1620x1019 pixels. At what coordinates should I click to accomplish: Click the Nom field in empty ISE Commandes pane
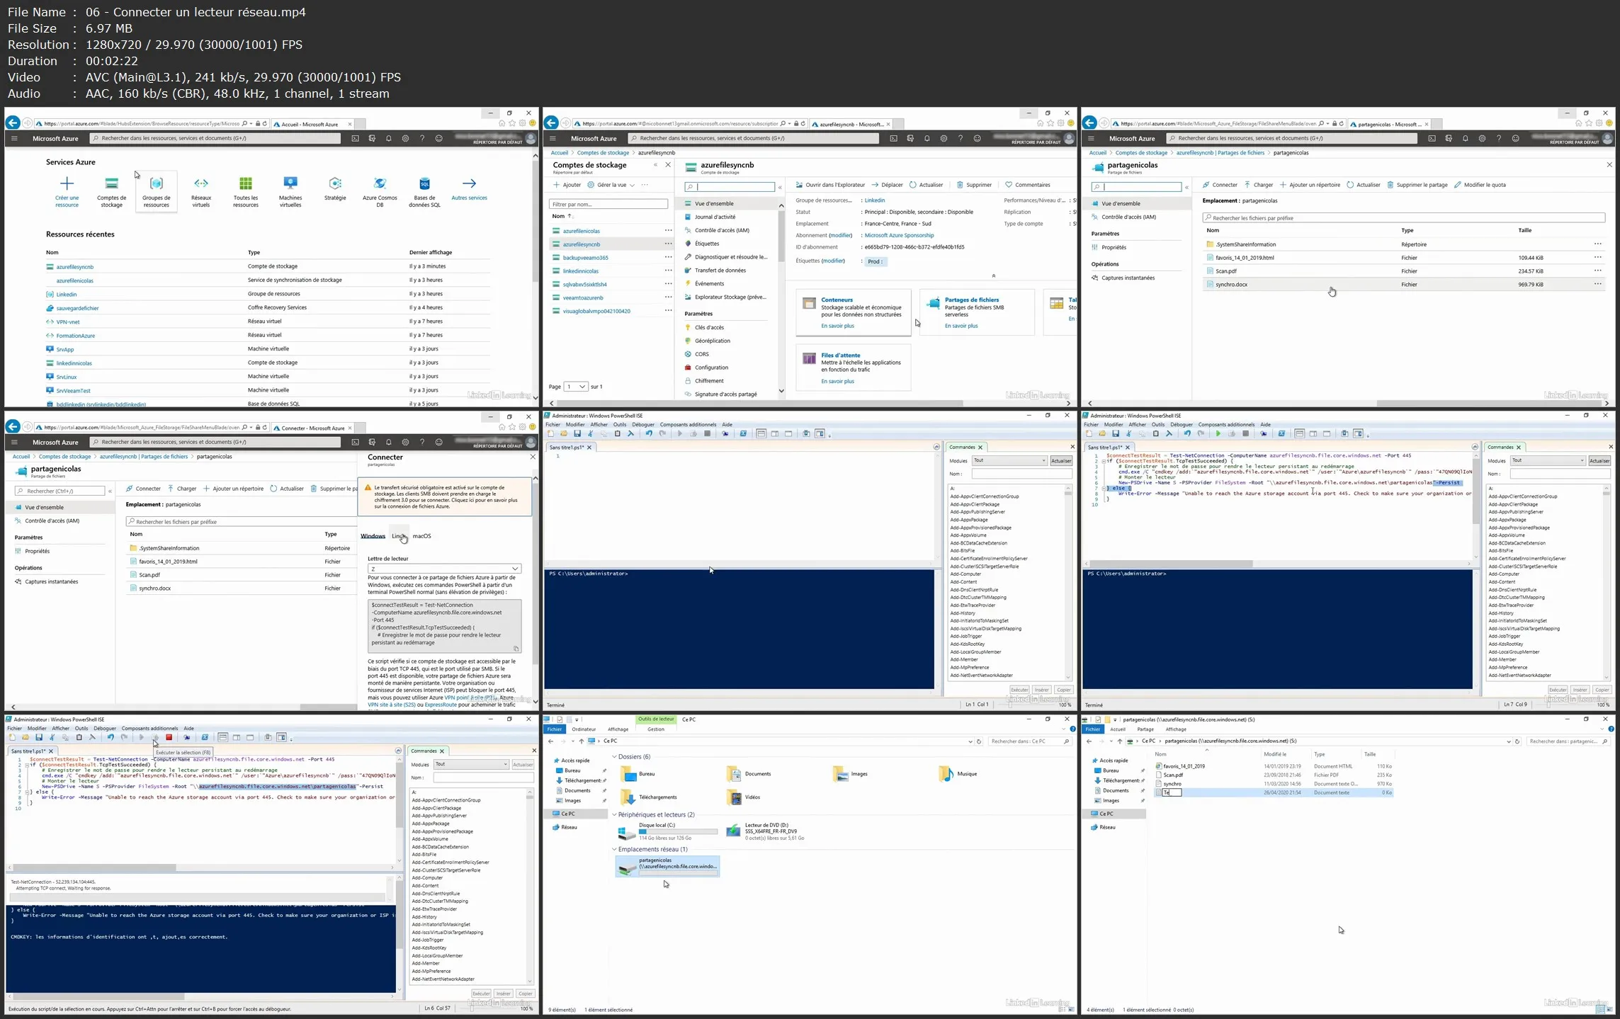pos(1021,474)
